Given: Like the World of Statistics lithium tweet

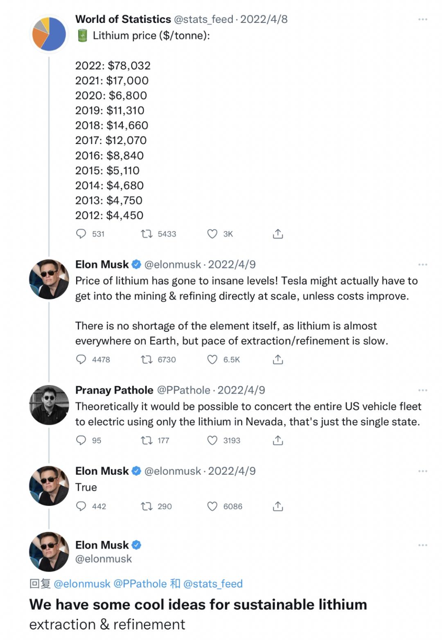Looking at the screenshot, I should pos(212,234).
